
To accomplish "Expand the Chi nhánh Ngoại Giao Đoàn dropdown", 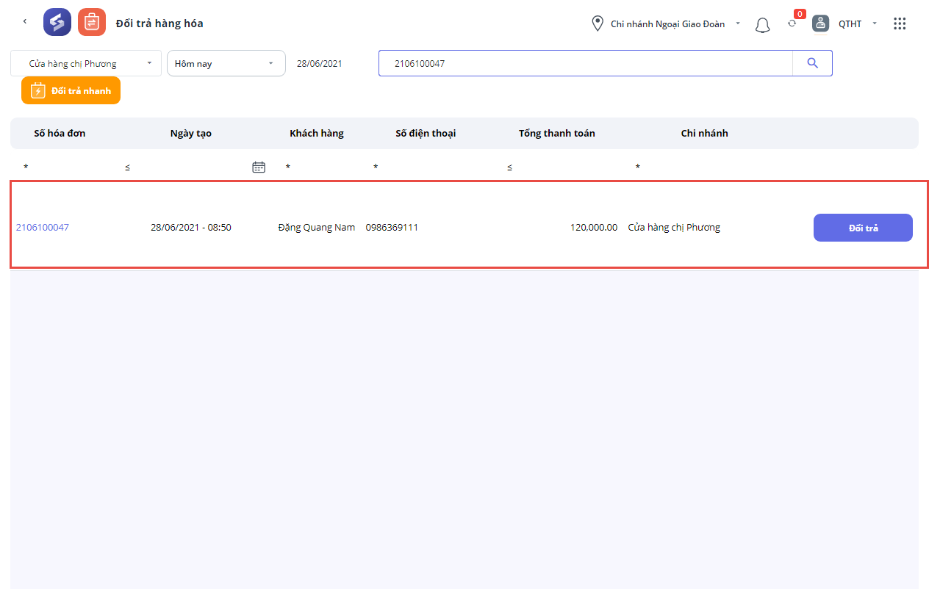I will (738, 24).
